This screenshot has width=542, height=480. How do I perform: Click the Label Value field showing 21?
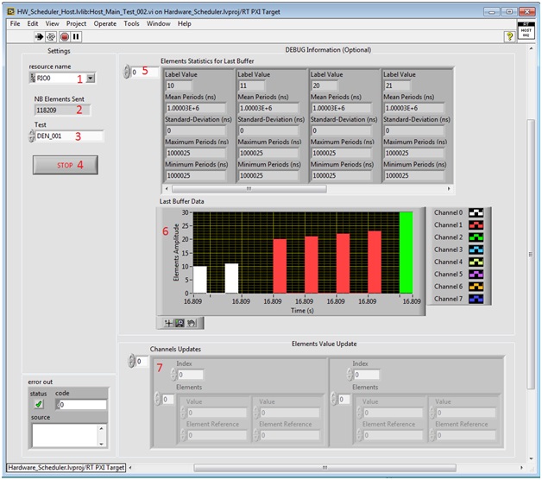(398, 85)
